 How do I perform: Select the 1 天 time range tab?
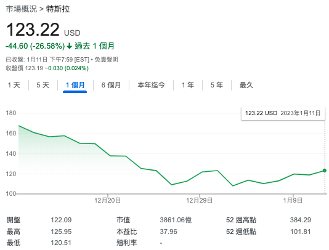click(x=14, y=85)
